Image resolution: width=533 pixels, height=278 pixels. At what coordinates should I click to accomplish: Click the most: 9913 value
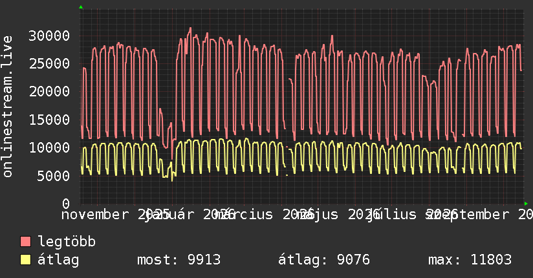pos(179,260)
